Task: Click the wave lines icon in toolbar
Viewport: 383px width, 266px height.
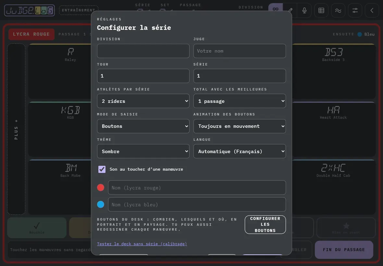Action: tap(338, 10)
